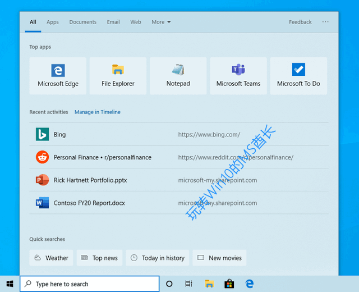Click the magnifier icon in the search box

[x=28, y=284]
